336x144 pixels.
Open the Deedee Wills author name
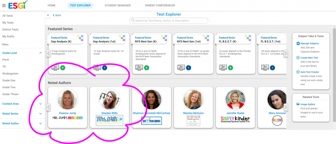point(110,113)
